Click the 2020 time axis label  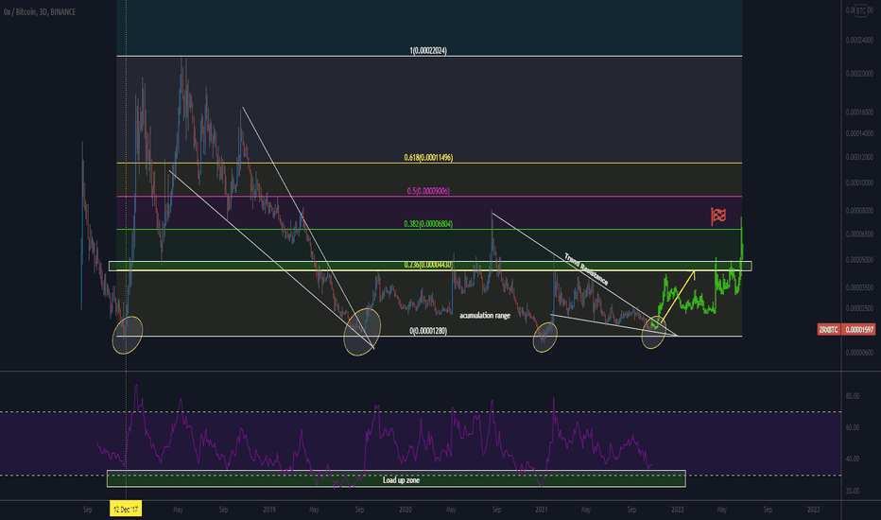(406, 510)
